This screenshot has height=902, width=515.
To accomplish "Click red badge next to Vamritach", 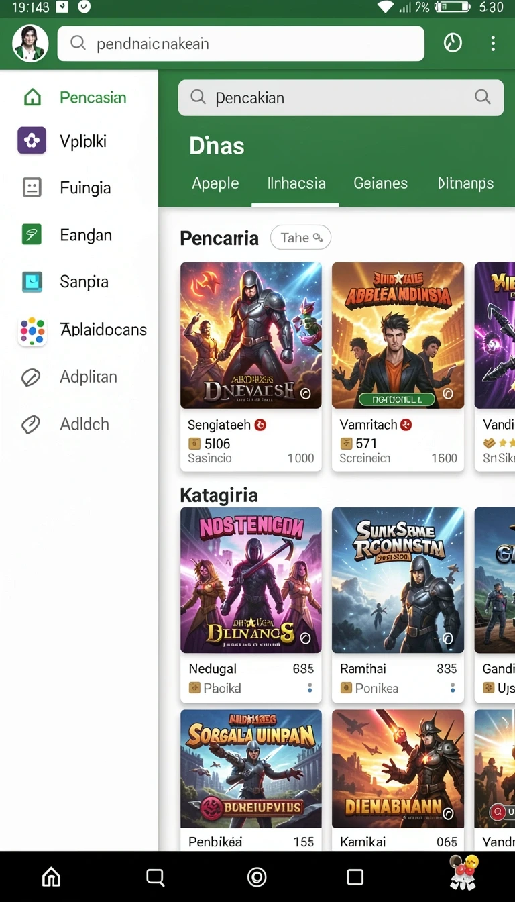I will pyautogui.click(x=406, y=425).
